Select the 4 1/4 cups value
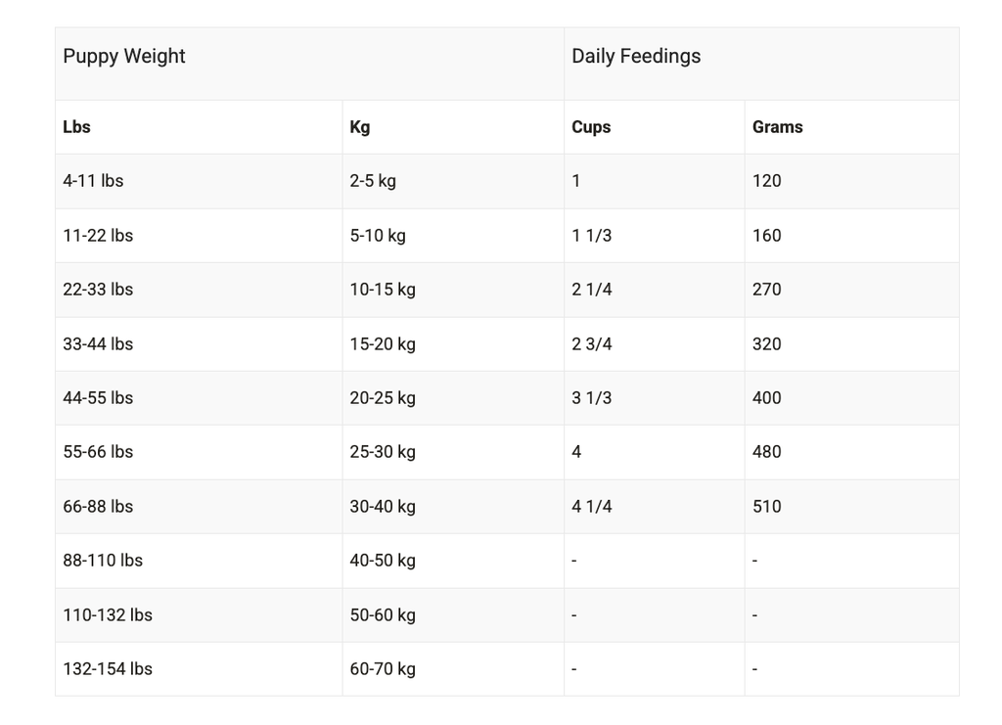 (x=592, y=507)
